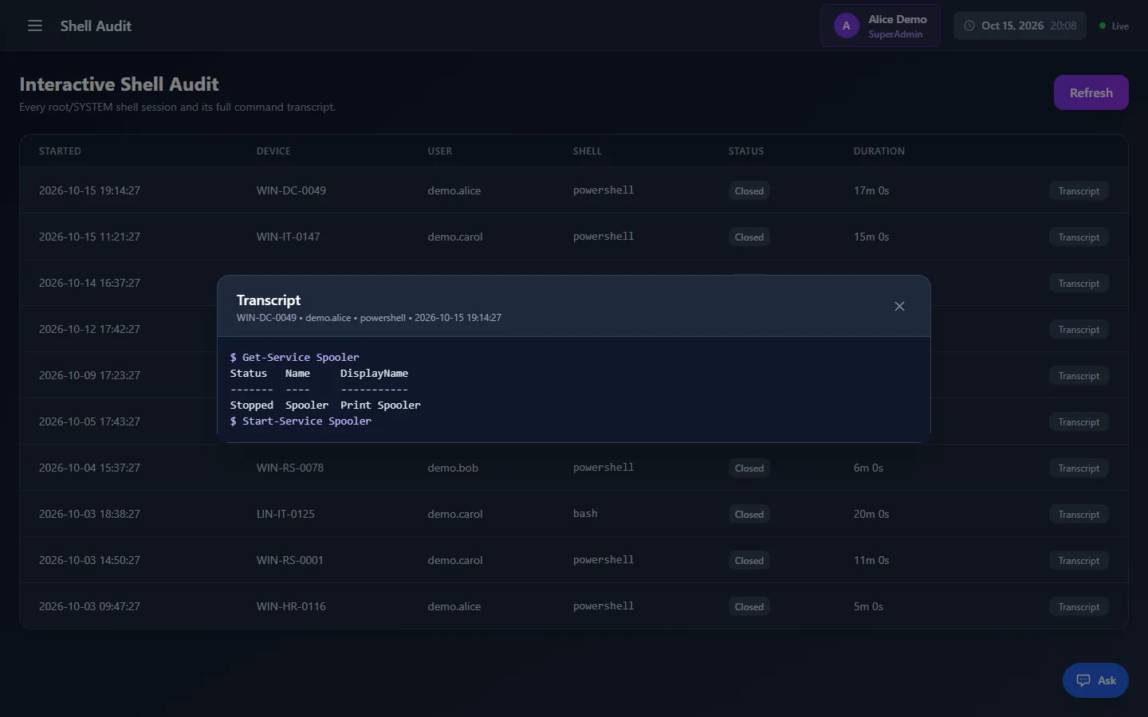Click the Closed badge in LIN-IT-0125 row
The image size is (1148, 717).
[749, 515]
